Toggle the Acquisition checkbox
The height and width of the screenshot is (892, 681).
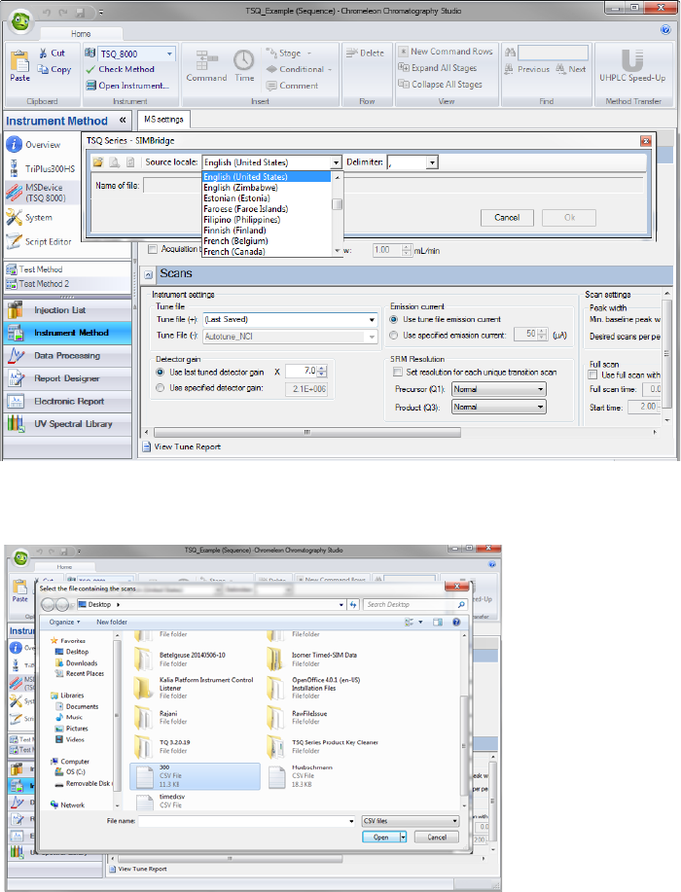[153, 249]
